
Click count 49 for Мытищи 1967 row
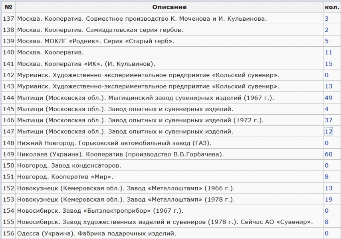click(328, 98)
